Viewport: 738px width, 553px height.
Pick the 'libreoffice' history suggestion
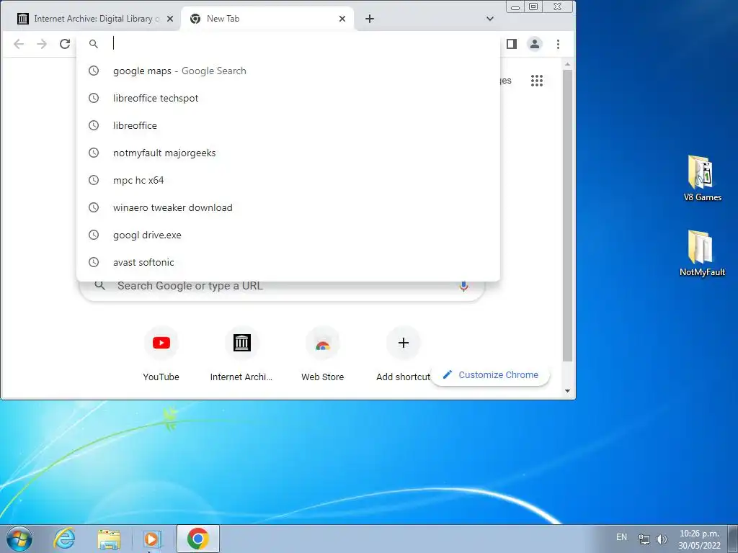click(288, 125)
